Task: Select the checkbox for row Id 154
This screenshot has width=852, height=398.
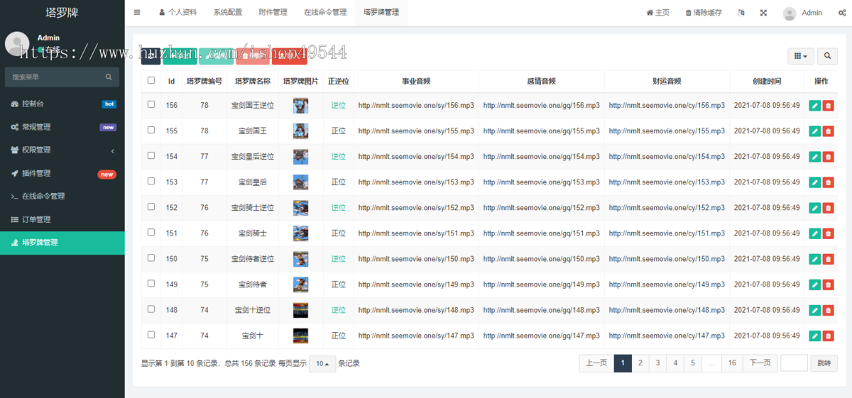Action: 151,155
